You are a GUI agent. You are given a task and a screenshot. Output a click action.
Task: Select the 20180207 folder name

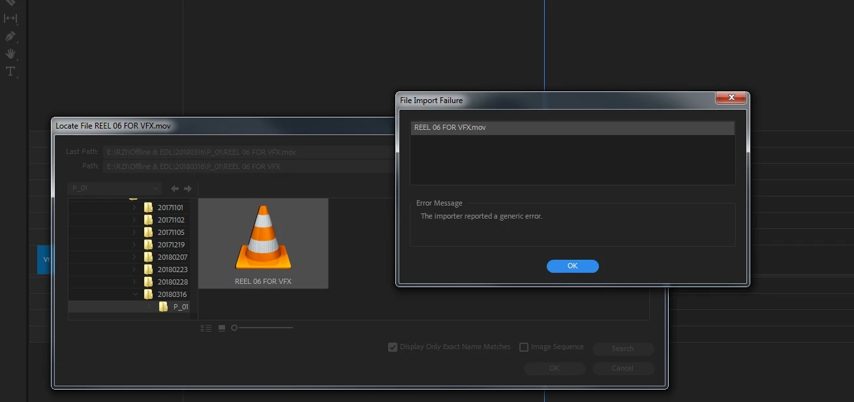[172, 257]
